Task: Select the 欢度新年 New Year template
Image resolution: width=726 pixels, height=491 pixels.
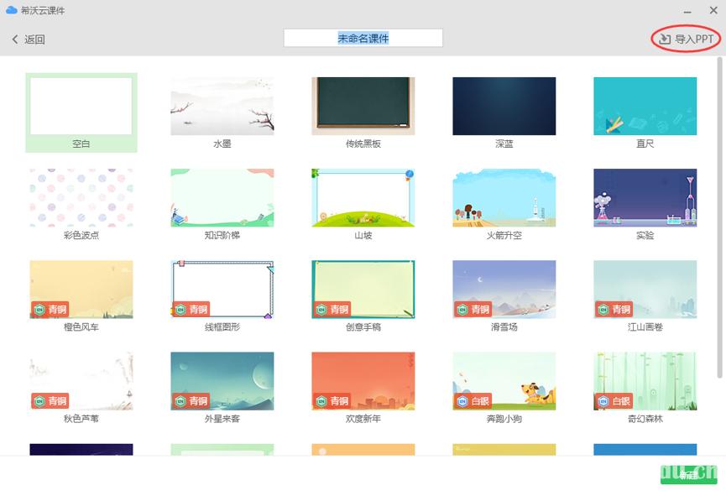Action: [363, 380]
